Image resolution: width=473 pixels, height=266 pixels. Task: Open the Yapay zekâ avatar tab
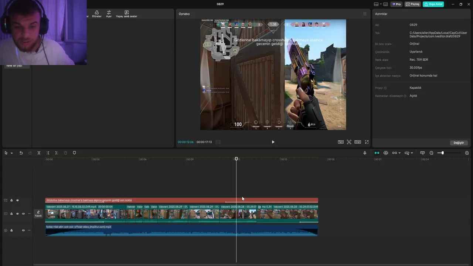click(x=126, y=14)
